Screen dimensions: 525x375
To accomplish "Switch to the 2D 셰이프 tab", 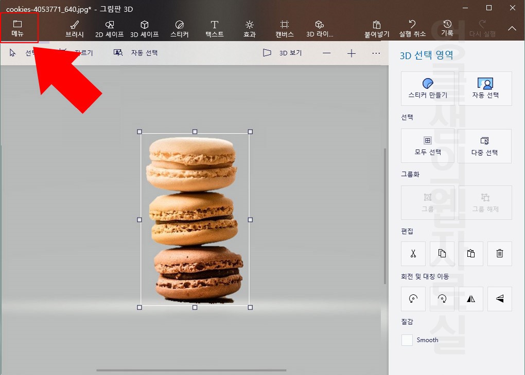I will 109,28.
